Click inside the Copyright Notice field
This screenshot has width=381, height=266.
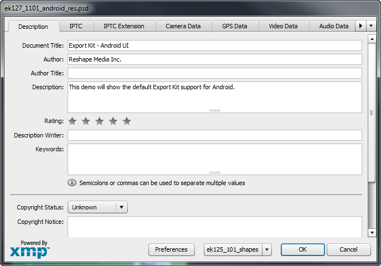click(x=215, y=227)
